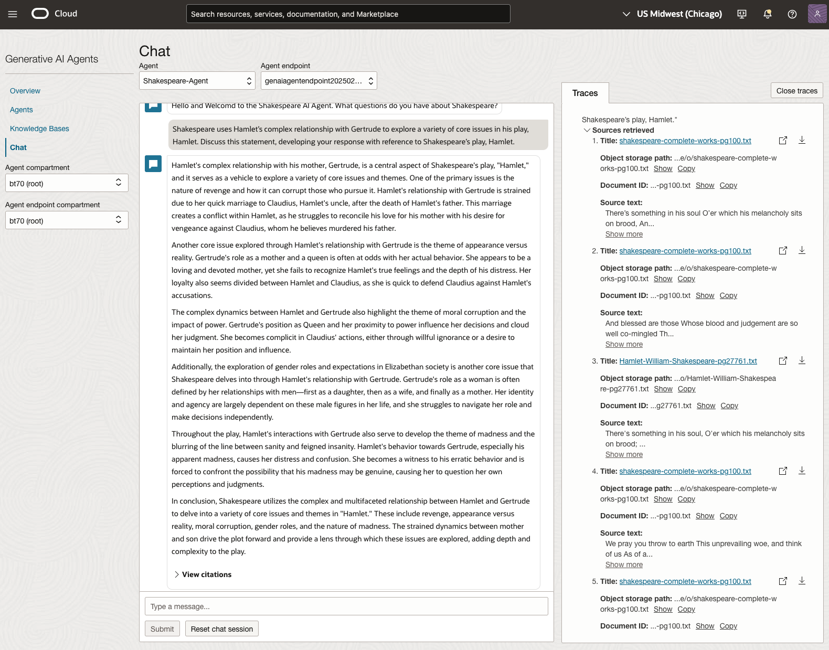Click the Close traces button
Viewport: 829px width, 650px height.
(796, 91)
